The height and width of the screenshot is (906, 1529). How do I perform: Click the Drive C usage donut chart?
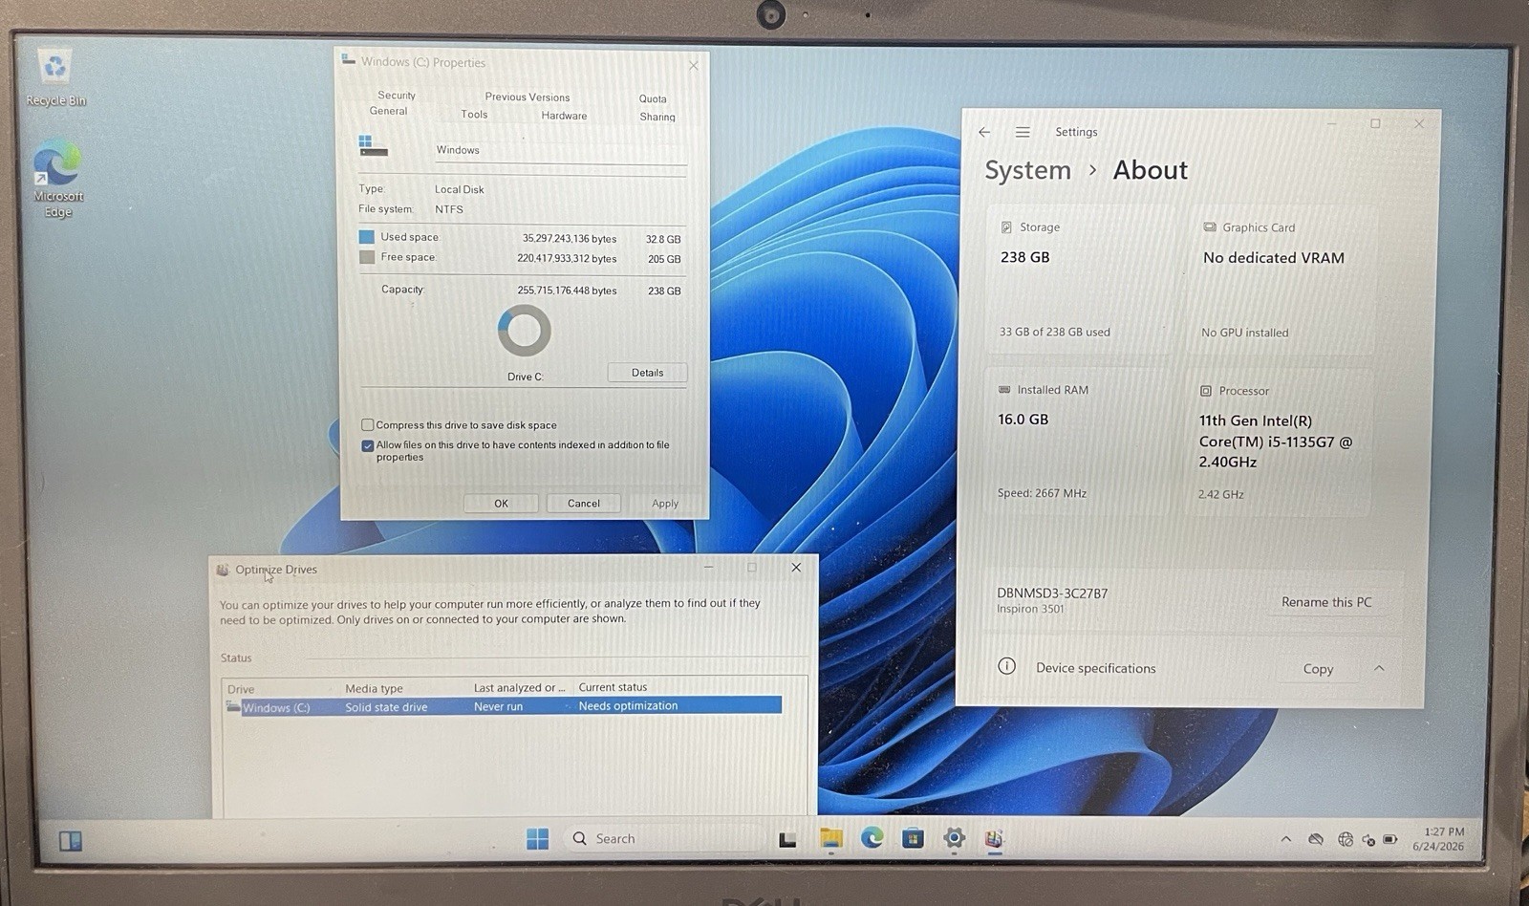525,331
